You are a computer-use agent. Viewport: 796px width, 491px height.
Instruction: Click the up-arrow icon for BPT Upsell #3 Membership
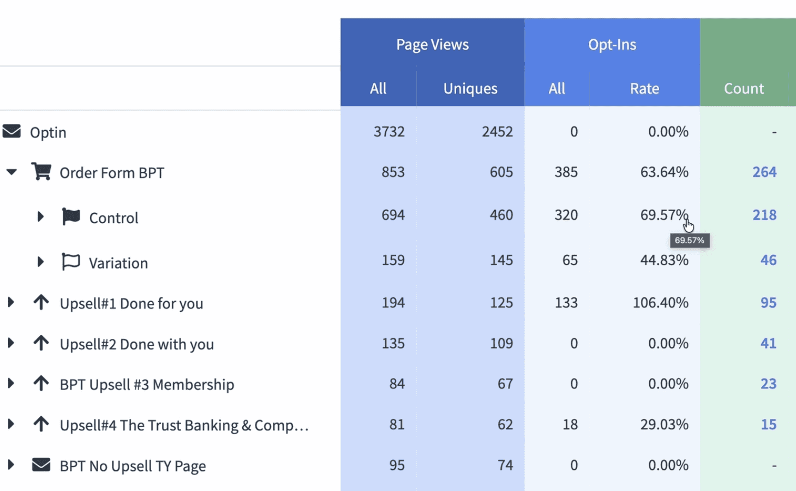[41, 384]
